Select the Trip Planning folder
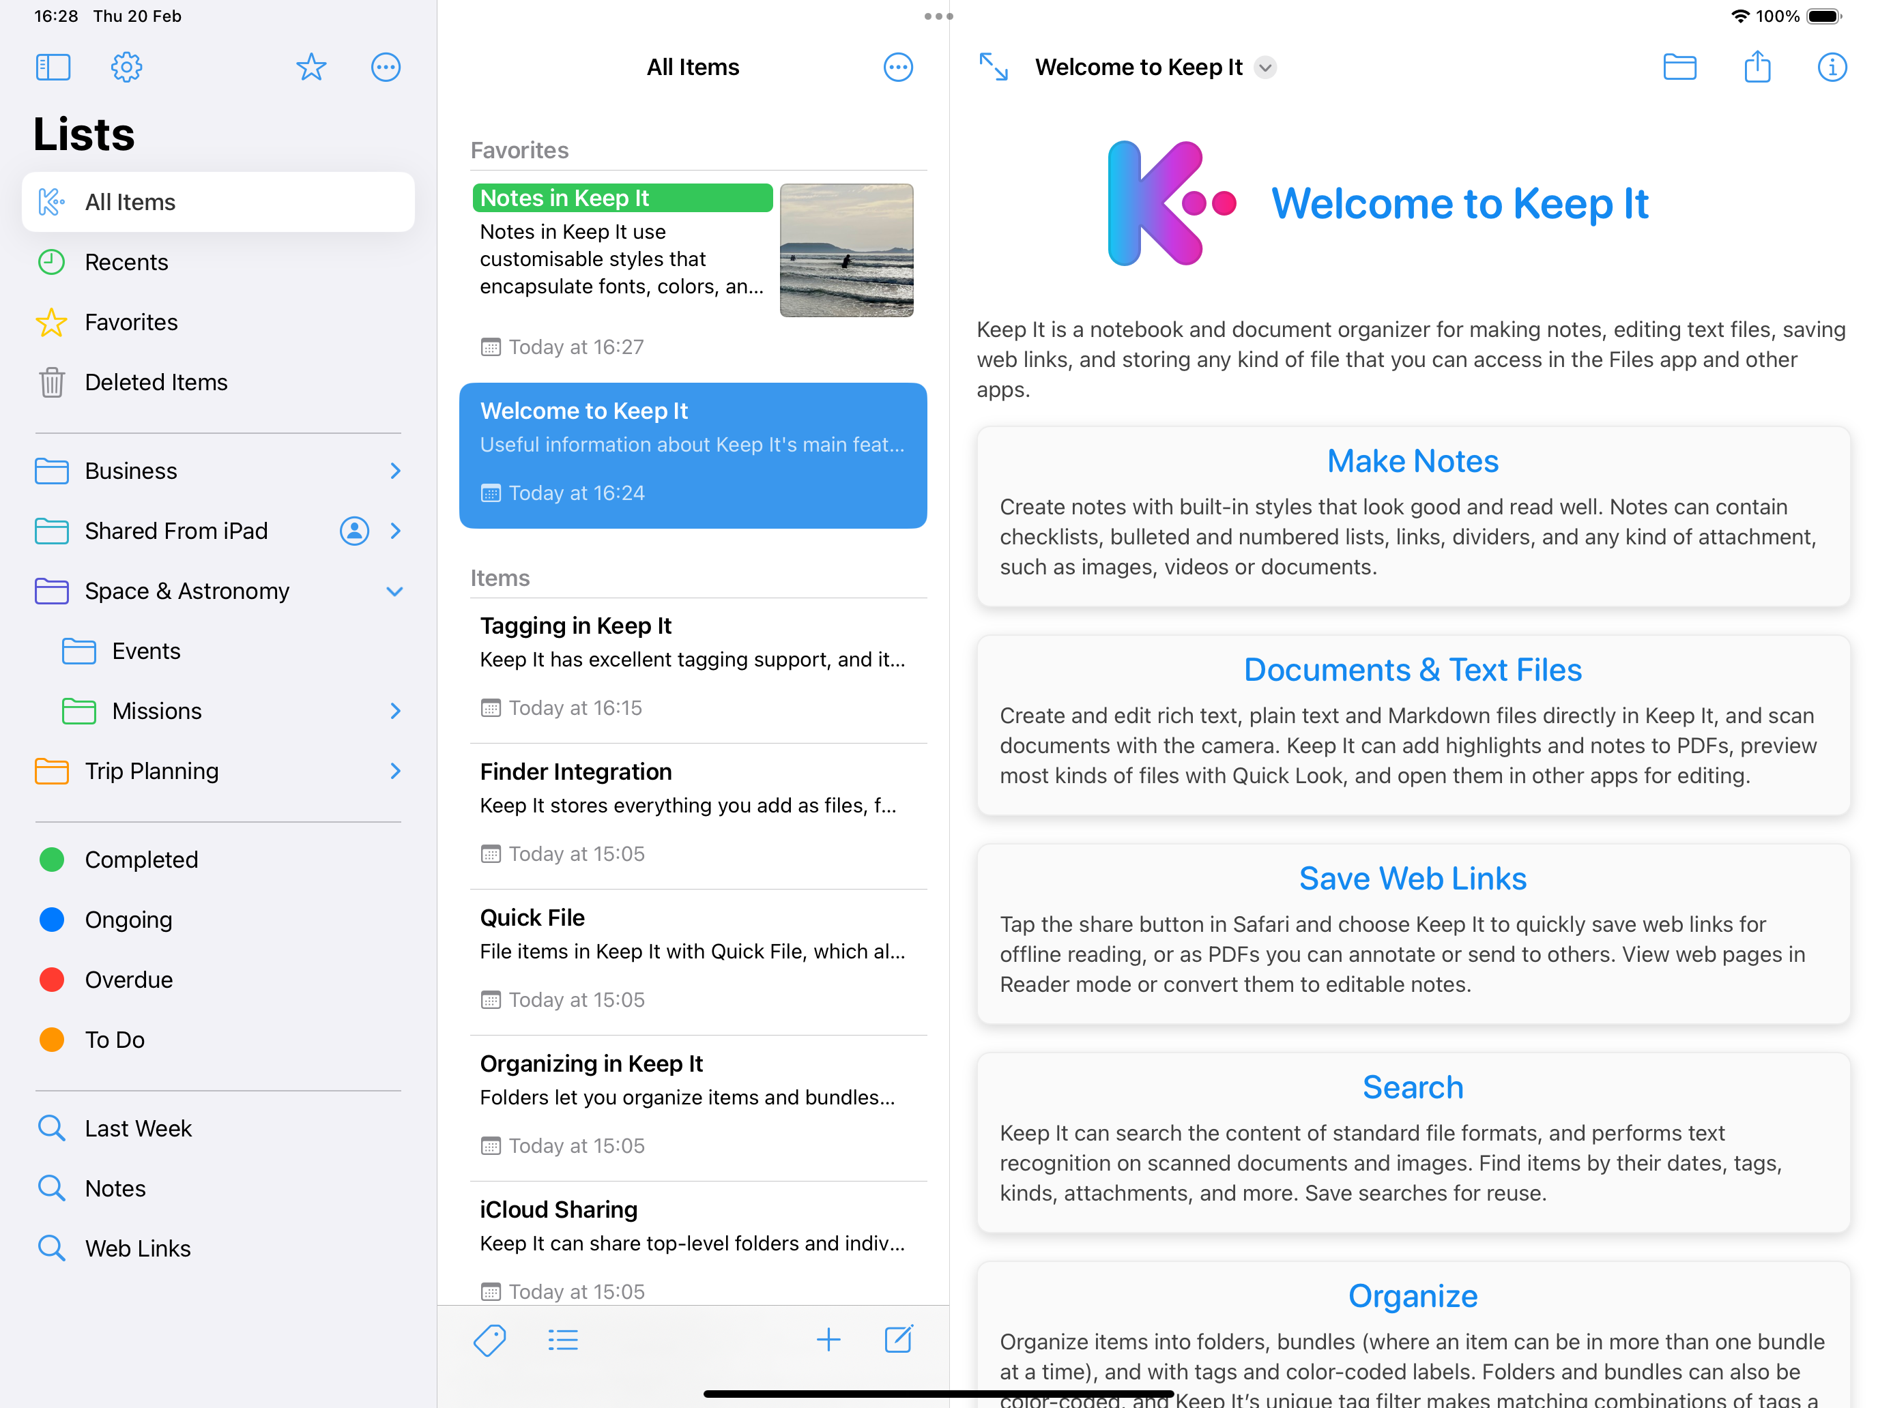This screenshot has width=1878, height=1408. pyautogui.click(x=218, y=771)
